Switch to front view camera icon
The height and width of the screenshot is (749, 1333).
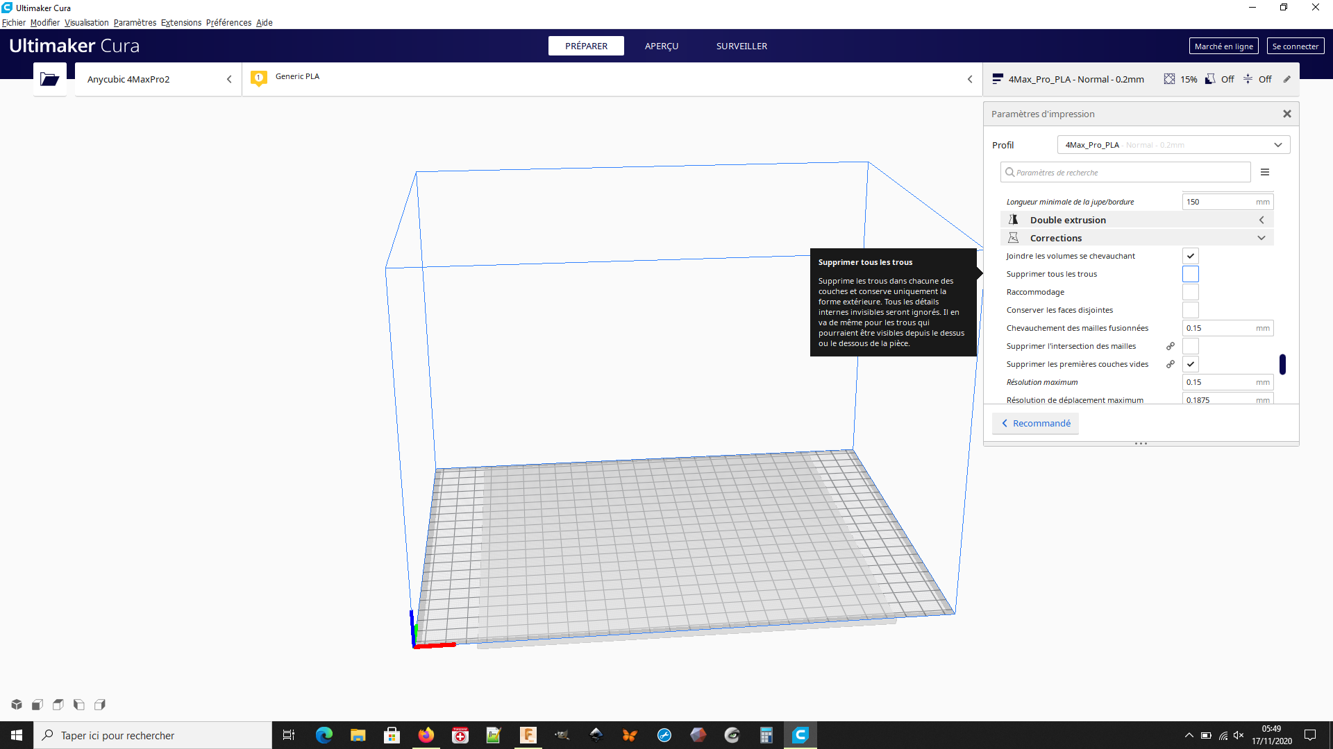[37, 705]
